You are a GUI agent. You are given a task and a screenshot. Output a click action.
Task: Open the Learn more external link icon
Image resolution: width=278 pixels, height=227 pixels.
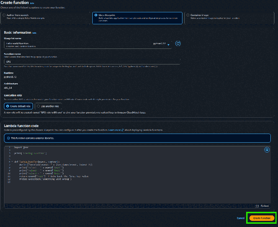point(122,130)
